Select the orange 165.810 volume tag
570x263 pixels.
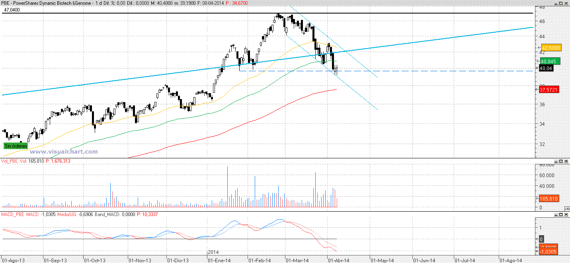pyautogui.click(x=549, y=199)
